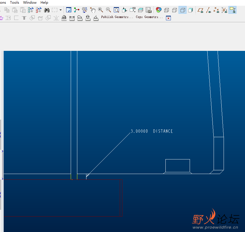Screen dimensions: 245x232
Task: Select the 3.00000 DISTANCE measurement label
Action: pyautogui.click(x=152, y=131)
